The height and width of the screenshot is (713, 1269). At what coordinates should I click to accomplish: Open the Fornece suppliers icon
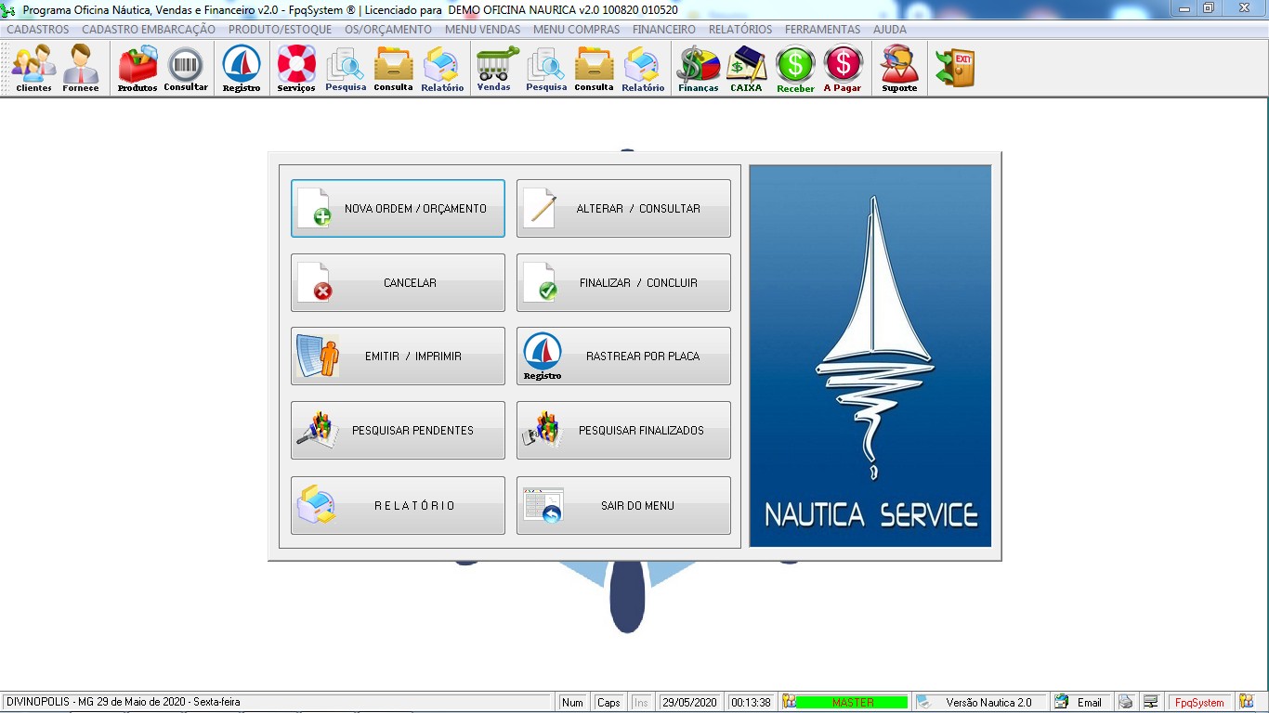coord(81,69)
